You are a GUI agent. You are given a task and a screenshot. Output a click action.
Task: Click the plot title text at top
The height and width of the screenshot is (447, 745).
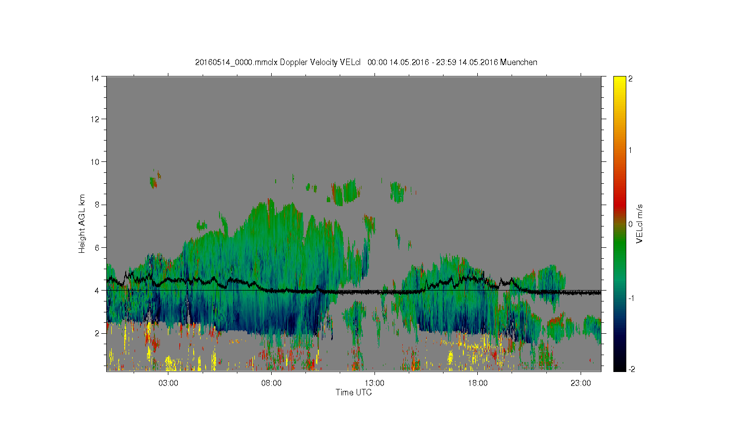click(x=366, y=62)
